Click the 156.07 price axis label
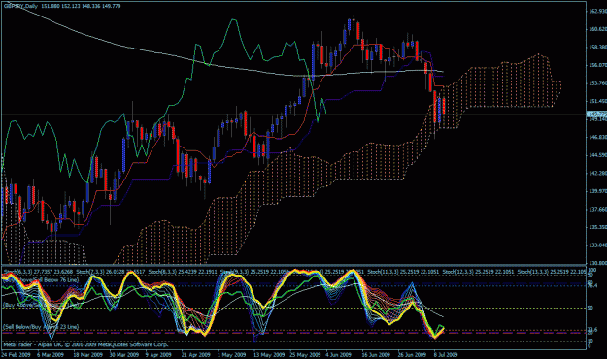This screenshot has width=607, height=359. coord(597,65)
